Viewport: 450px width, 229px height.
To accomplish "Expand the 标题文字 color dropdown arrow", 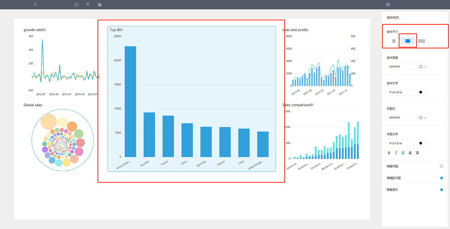I will pyautogui.click(x=425, y=143).
